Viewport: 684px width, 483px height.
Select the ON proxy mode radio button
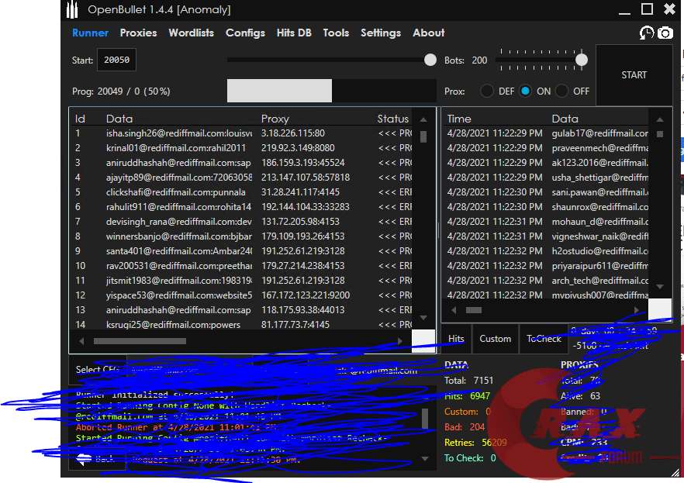[526, 91]
